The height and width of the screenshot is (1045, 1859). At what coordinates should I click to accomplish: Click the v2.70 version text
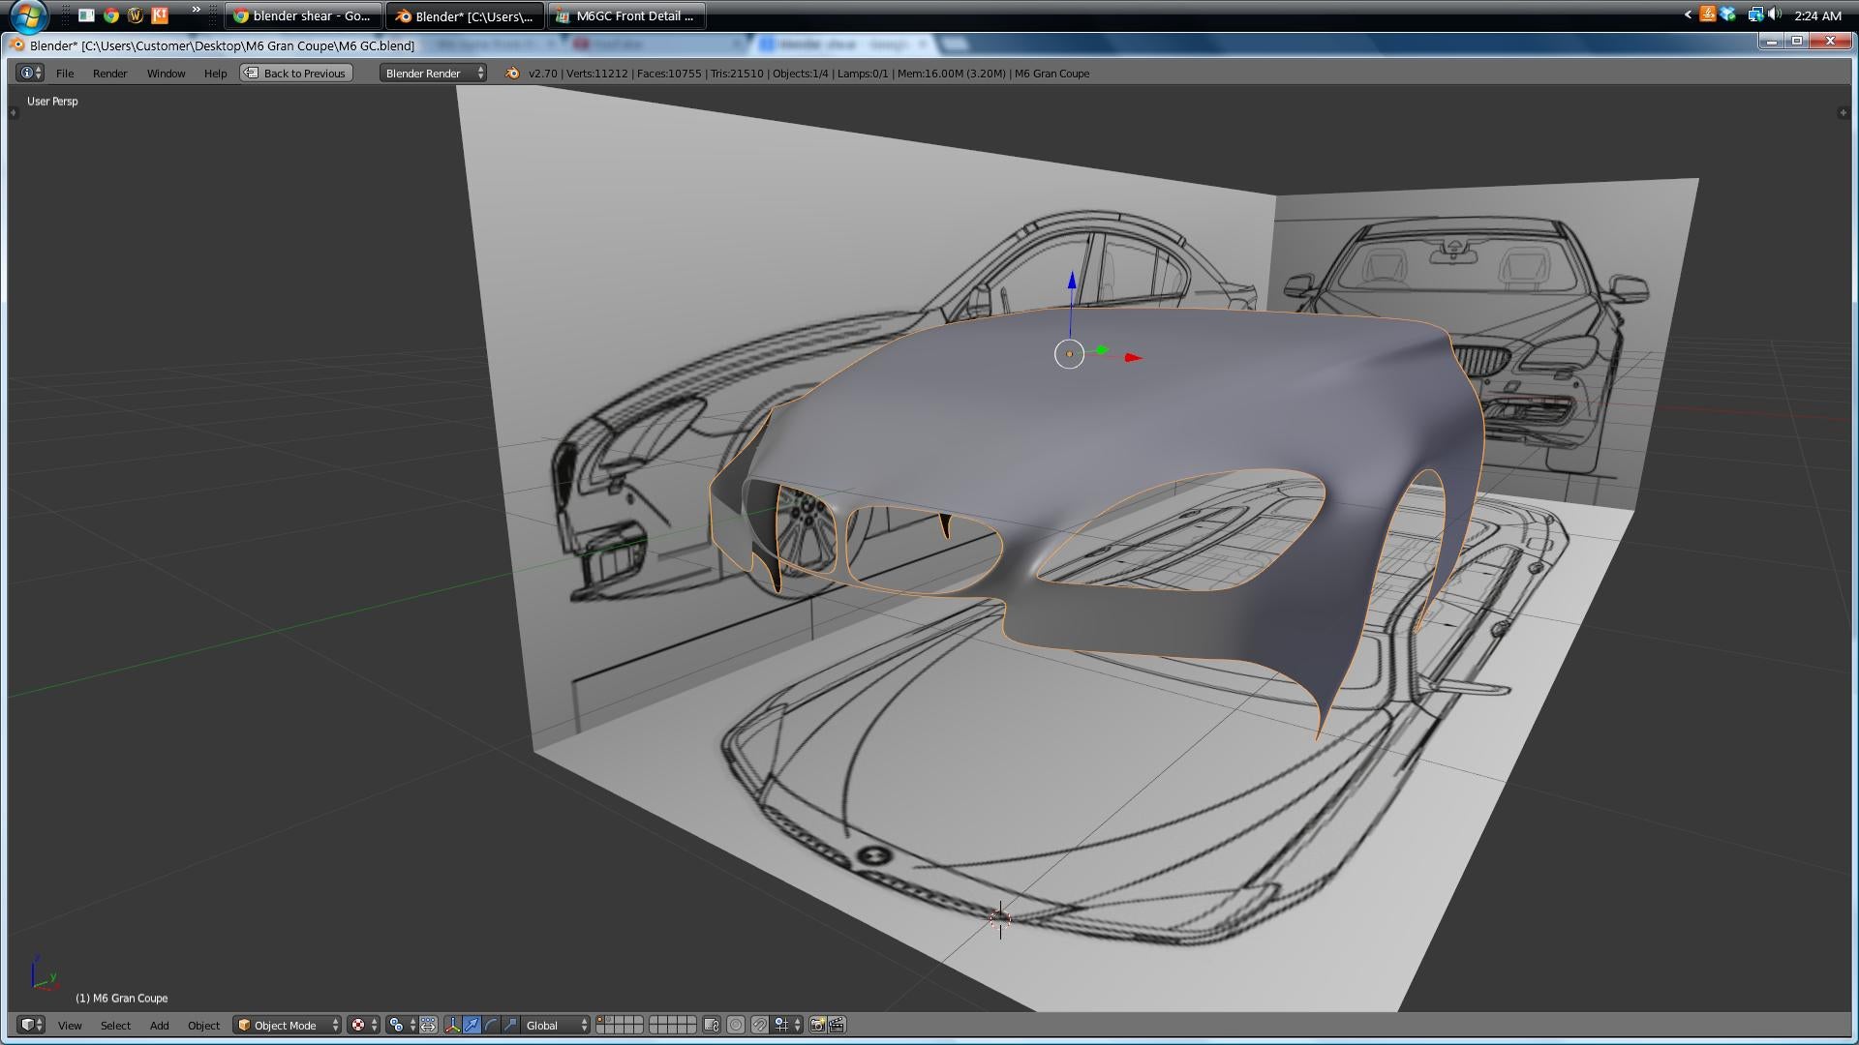click(543, 74)
